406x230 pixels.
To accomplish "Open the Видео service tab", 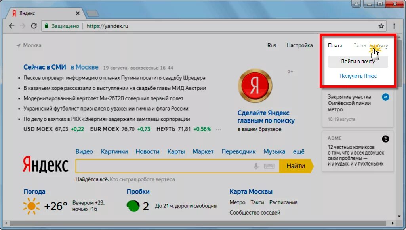I will (x=84, y=151).
